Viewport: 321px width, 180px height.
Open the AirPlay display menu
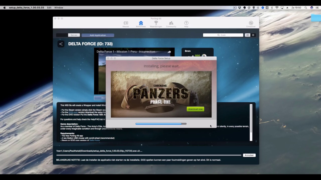[x=282, y=8]
